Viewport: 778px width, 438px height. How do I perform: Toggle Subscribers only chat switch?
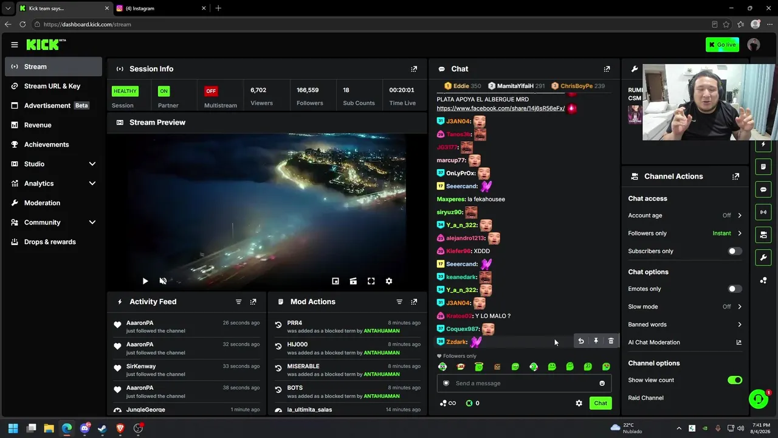pyautogui.click(x=735, y=251)
